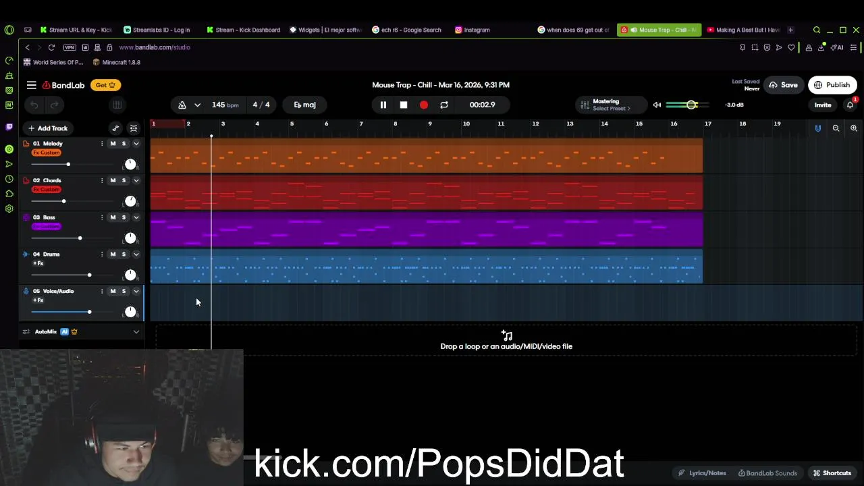The width and height of the screenshot is (864, 486).
Task: Open the Mastering mixer icon
Action: [x=585, y=105]
